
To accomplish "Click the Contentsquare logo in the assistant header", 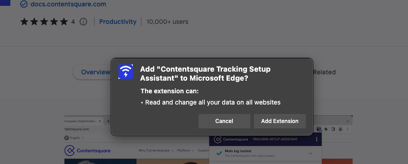I will coord(231,139).
